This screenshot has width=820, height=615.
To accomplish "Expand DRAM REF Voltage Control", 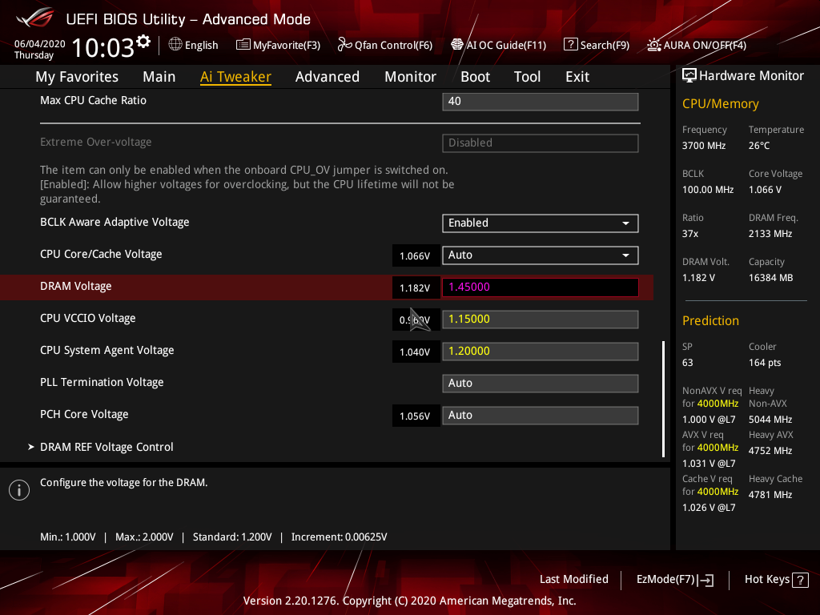I will coord(107,447).
